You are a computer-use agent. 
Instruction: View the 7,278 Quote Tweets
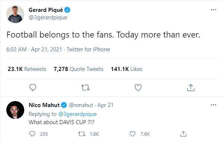click(79, 69)
